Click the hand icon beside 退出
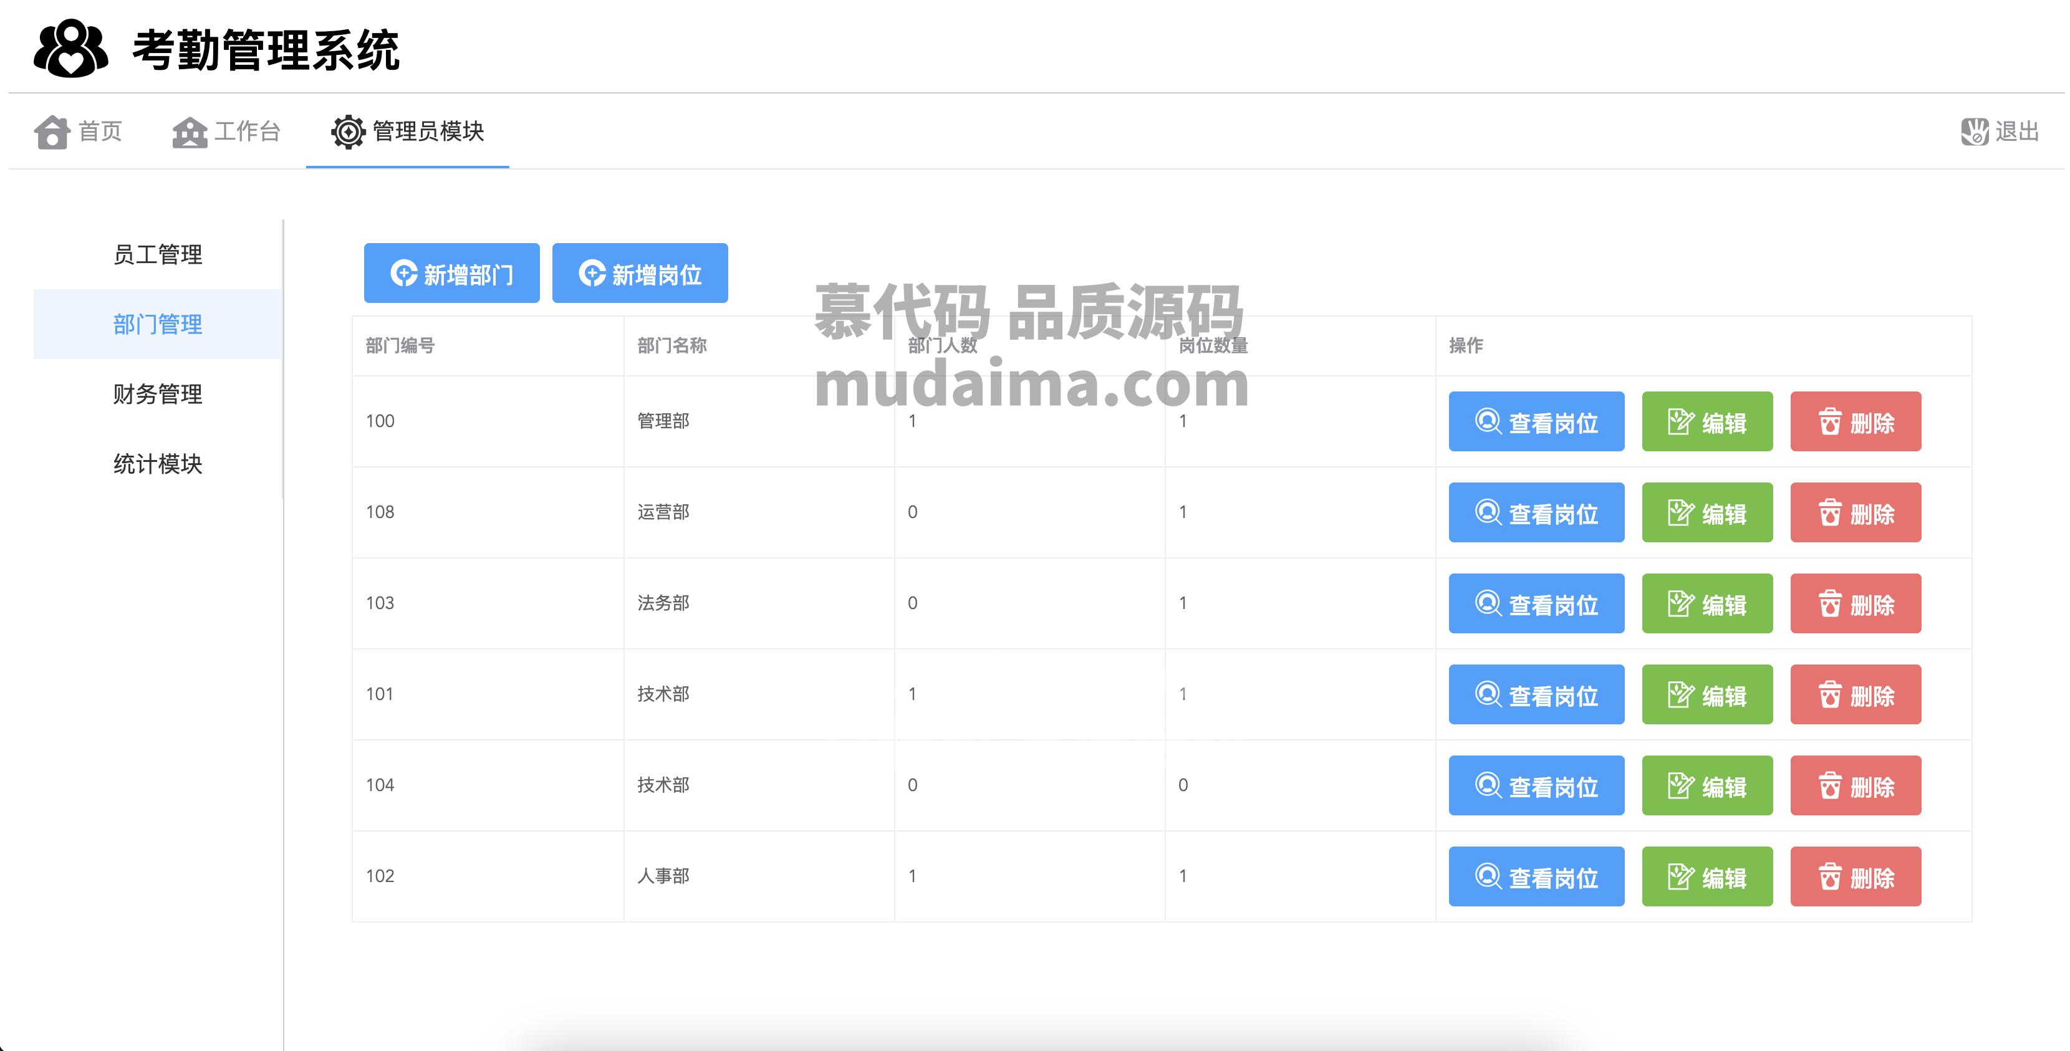The image size is (2070, 1051). coord(1975,132)
